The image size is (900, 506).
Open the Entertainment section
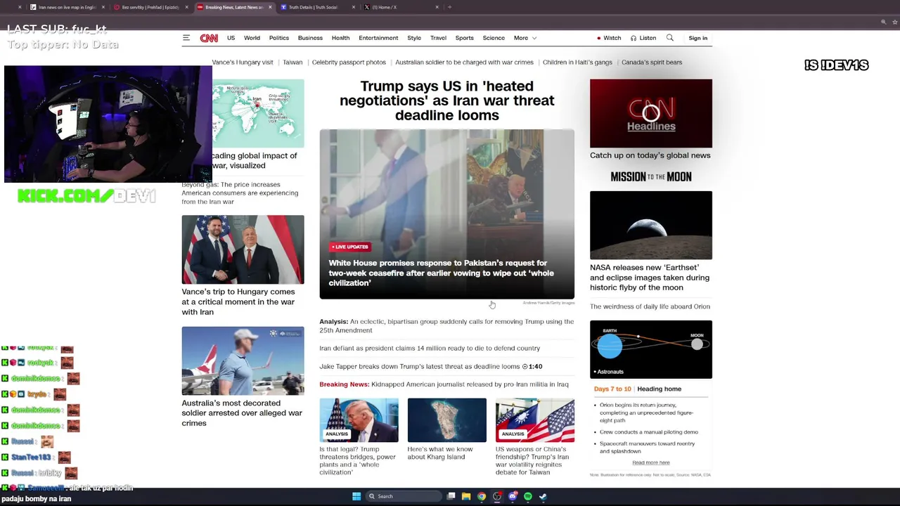coord(378,38)
